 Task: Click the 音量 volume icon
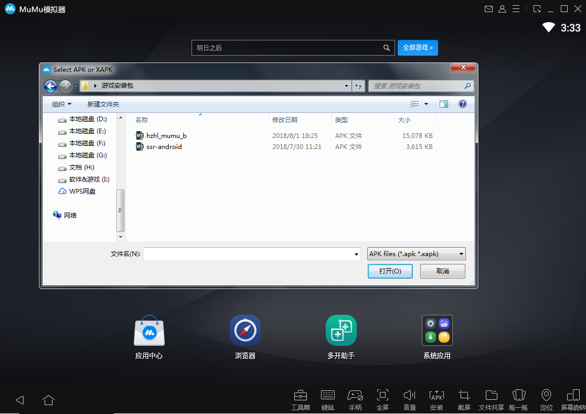(410, 396)
